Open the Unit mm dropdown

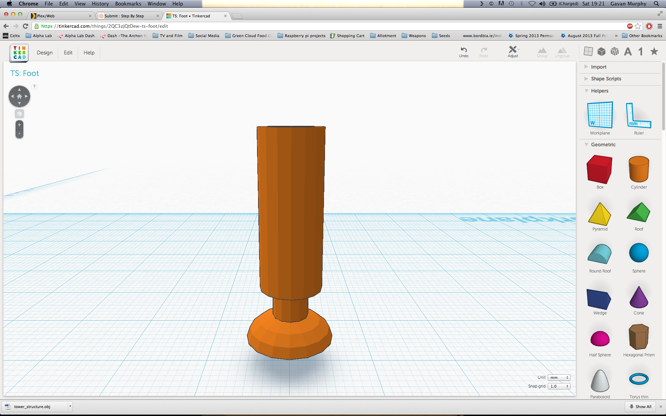(x=559, y=378)
